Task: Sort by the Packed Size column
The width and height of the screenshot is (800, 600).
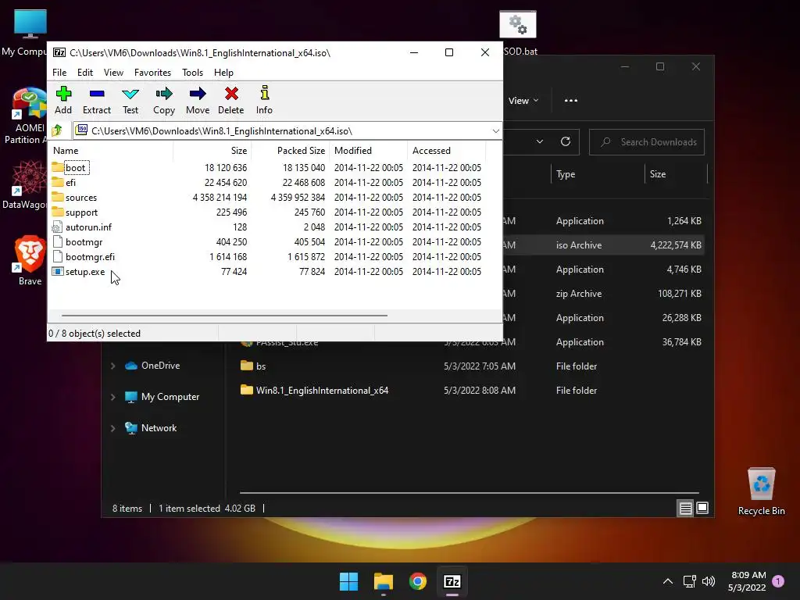Action: tap(291, 151)
